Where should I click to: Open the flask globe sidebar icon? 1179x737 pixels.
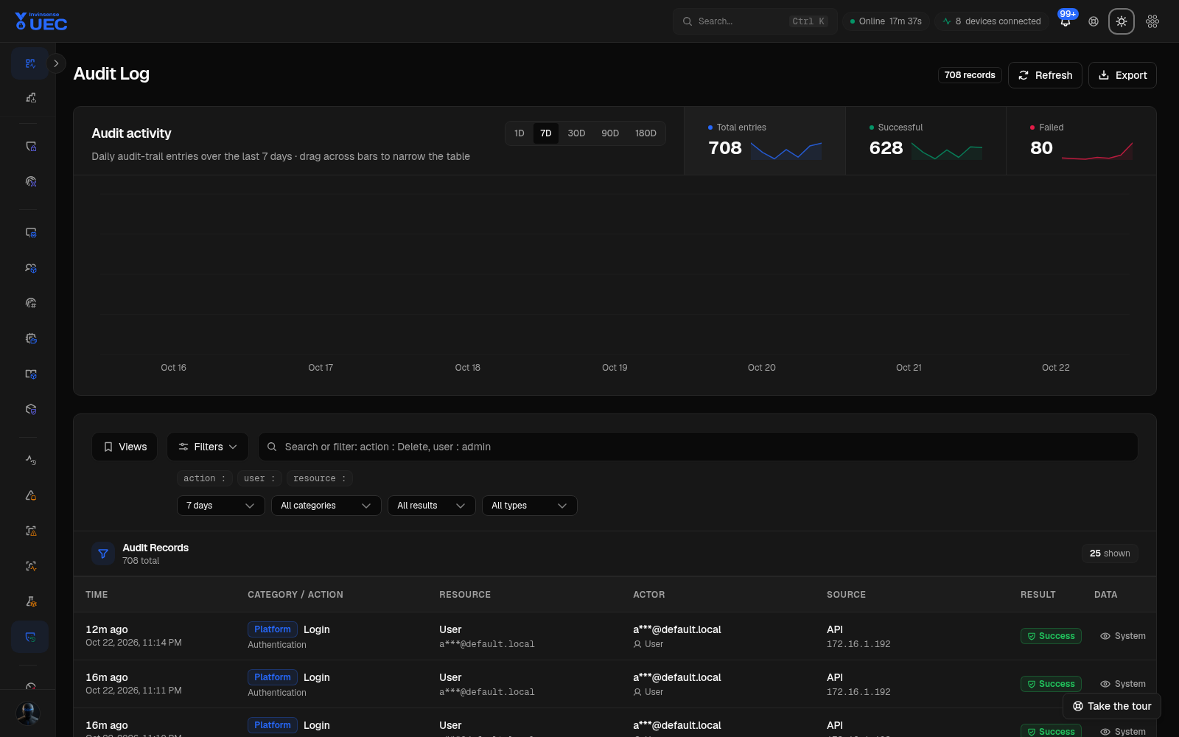point(30,601)
